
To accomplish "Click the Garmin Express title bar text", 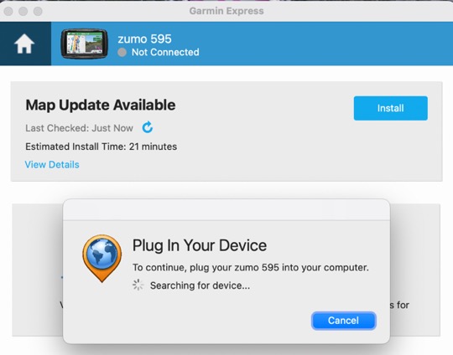I will tap(226, 11).
